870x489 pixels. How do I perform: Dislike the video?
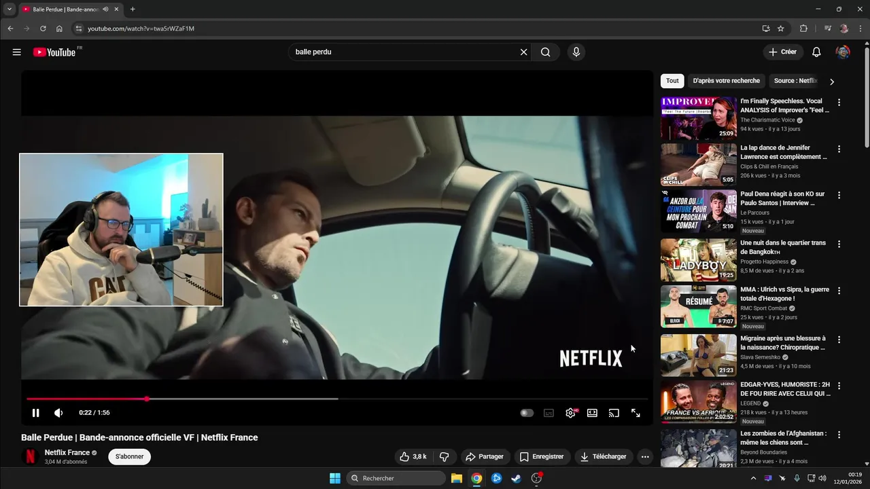445,456
